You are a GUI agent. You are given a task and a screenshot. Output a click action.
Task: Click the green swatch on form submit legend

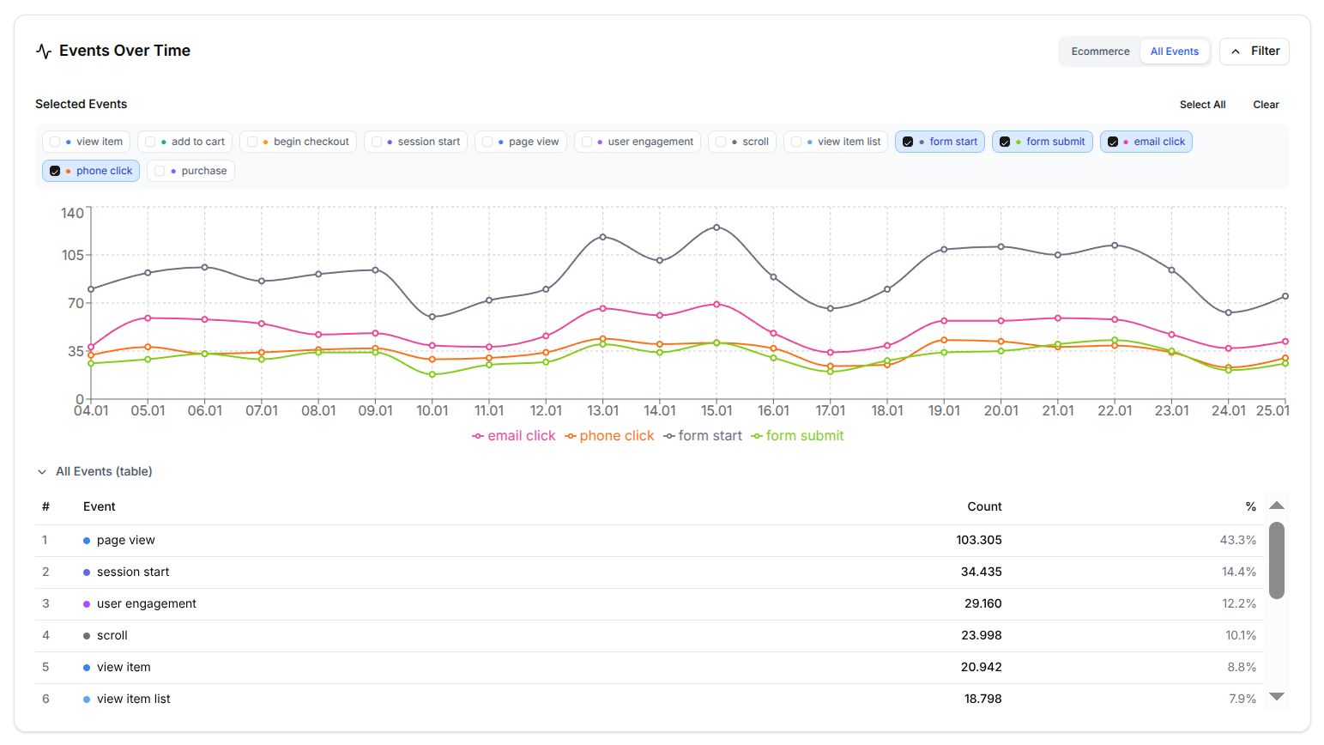(757, 435)
